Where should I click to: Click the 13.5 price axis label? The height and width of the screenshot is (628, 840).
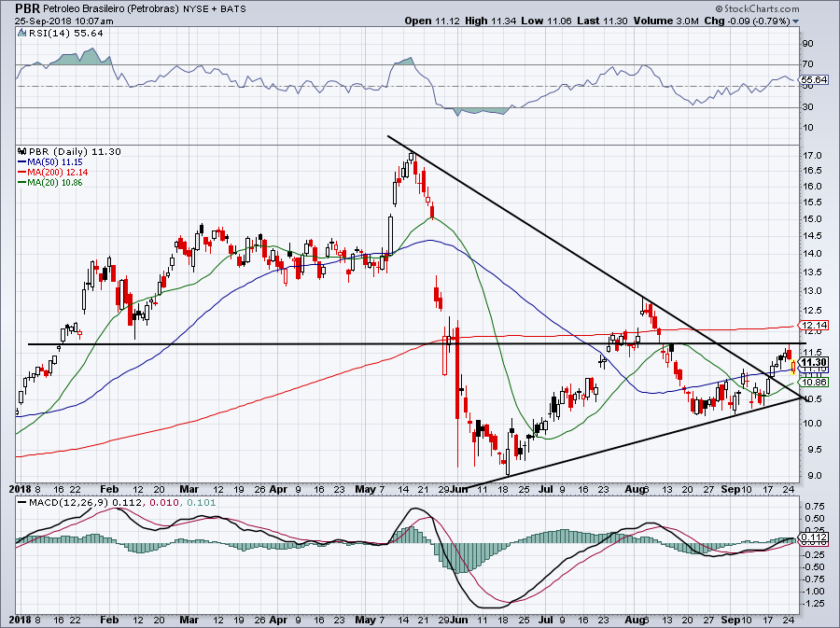pos(812,272)
